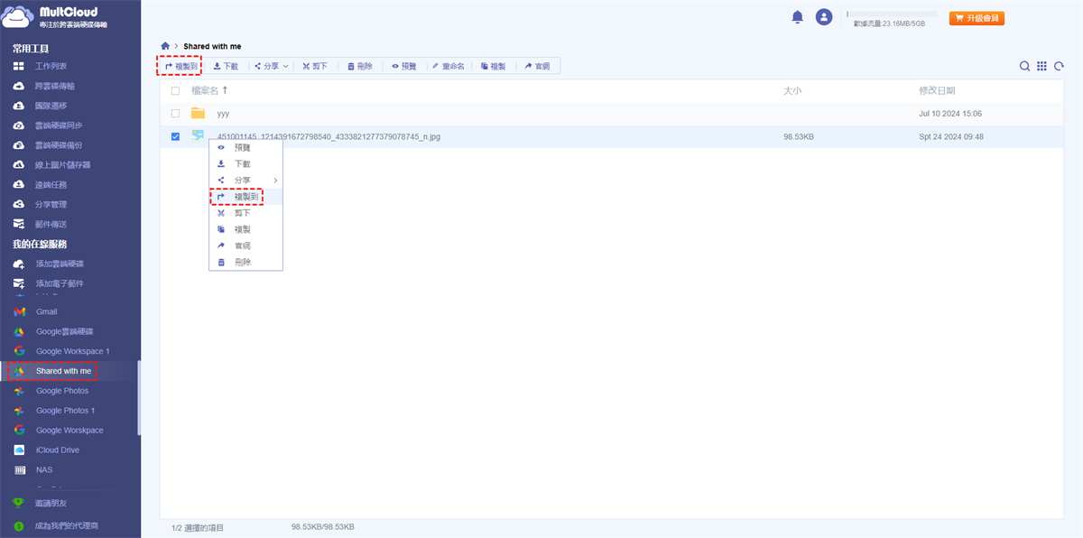Click the sidebar vertical scrollbar

139,397
